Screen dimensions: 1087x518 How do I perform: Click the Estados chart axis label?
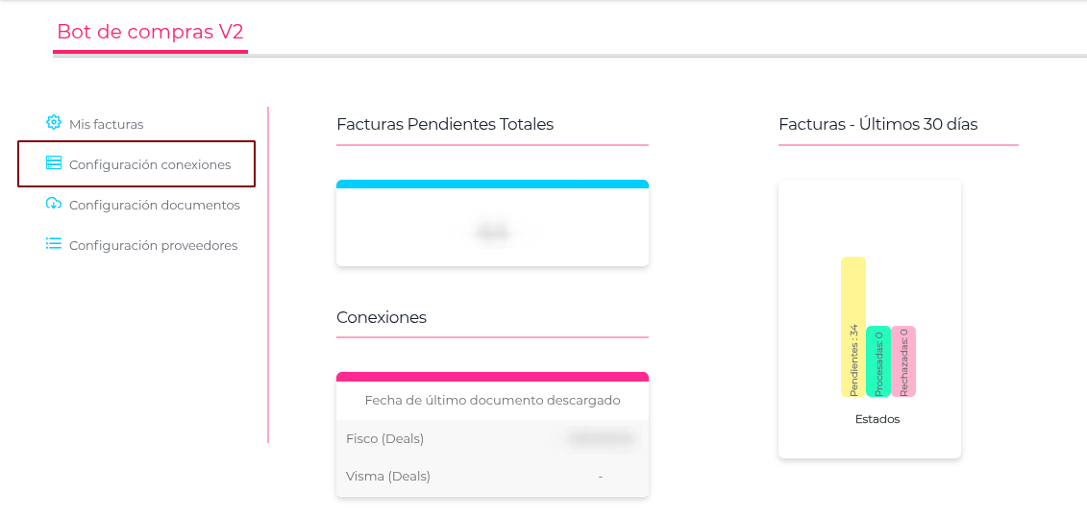click(x=877, y=419)
